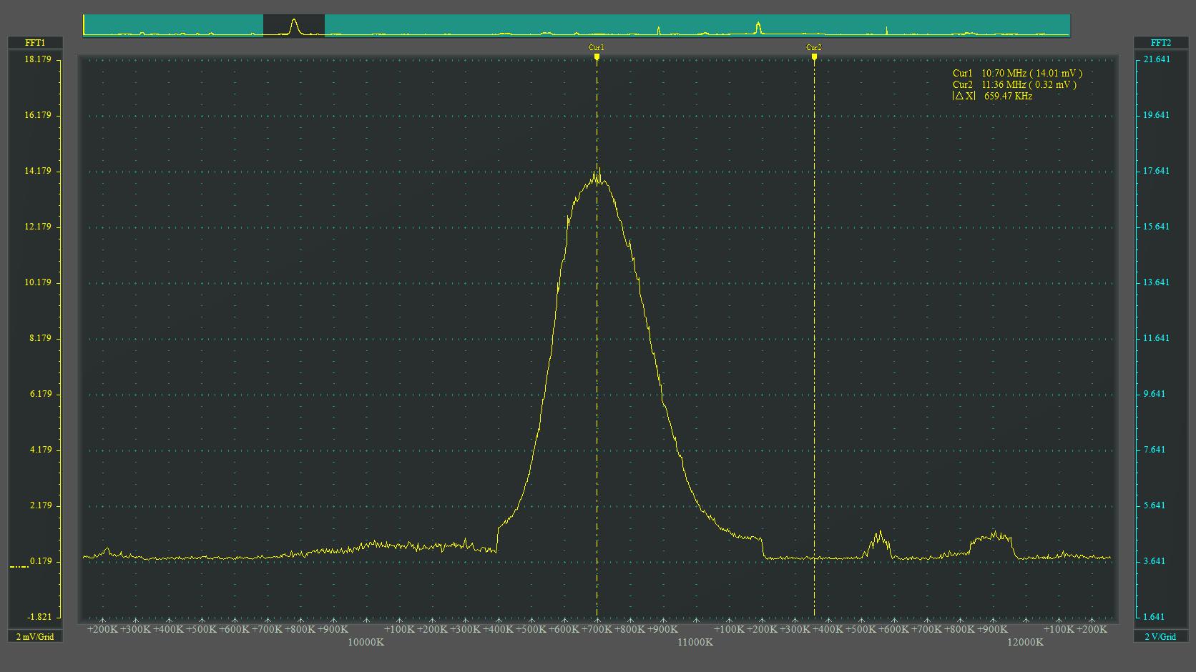1196x672 pixels.
Task: Click the Cur2 11.36 MHz readout
Action: coord(1014,84)
